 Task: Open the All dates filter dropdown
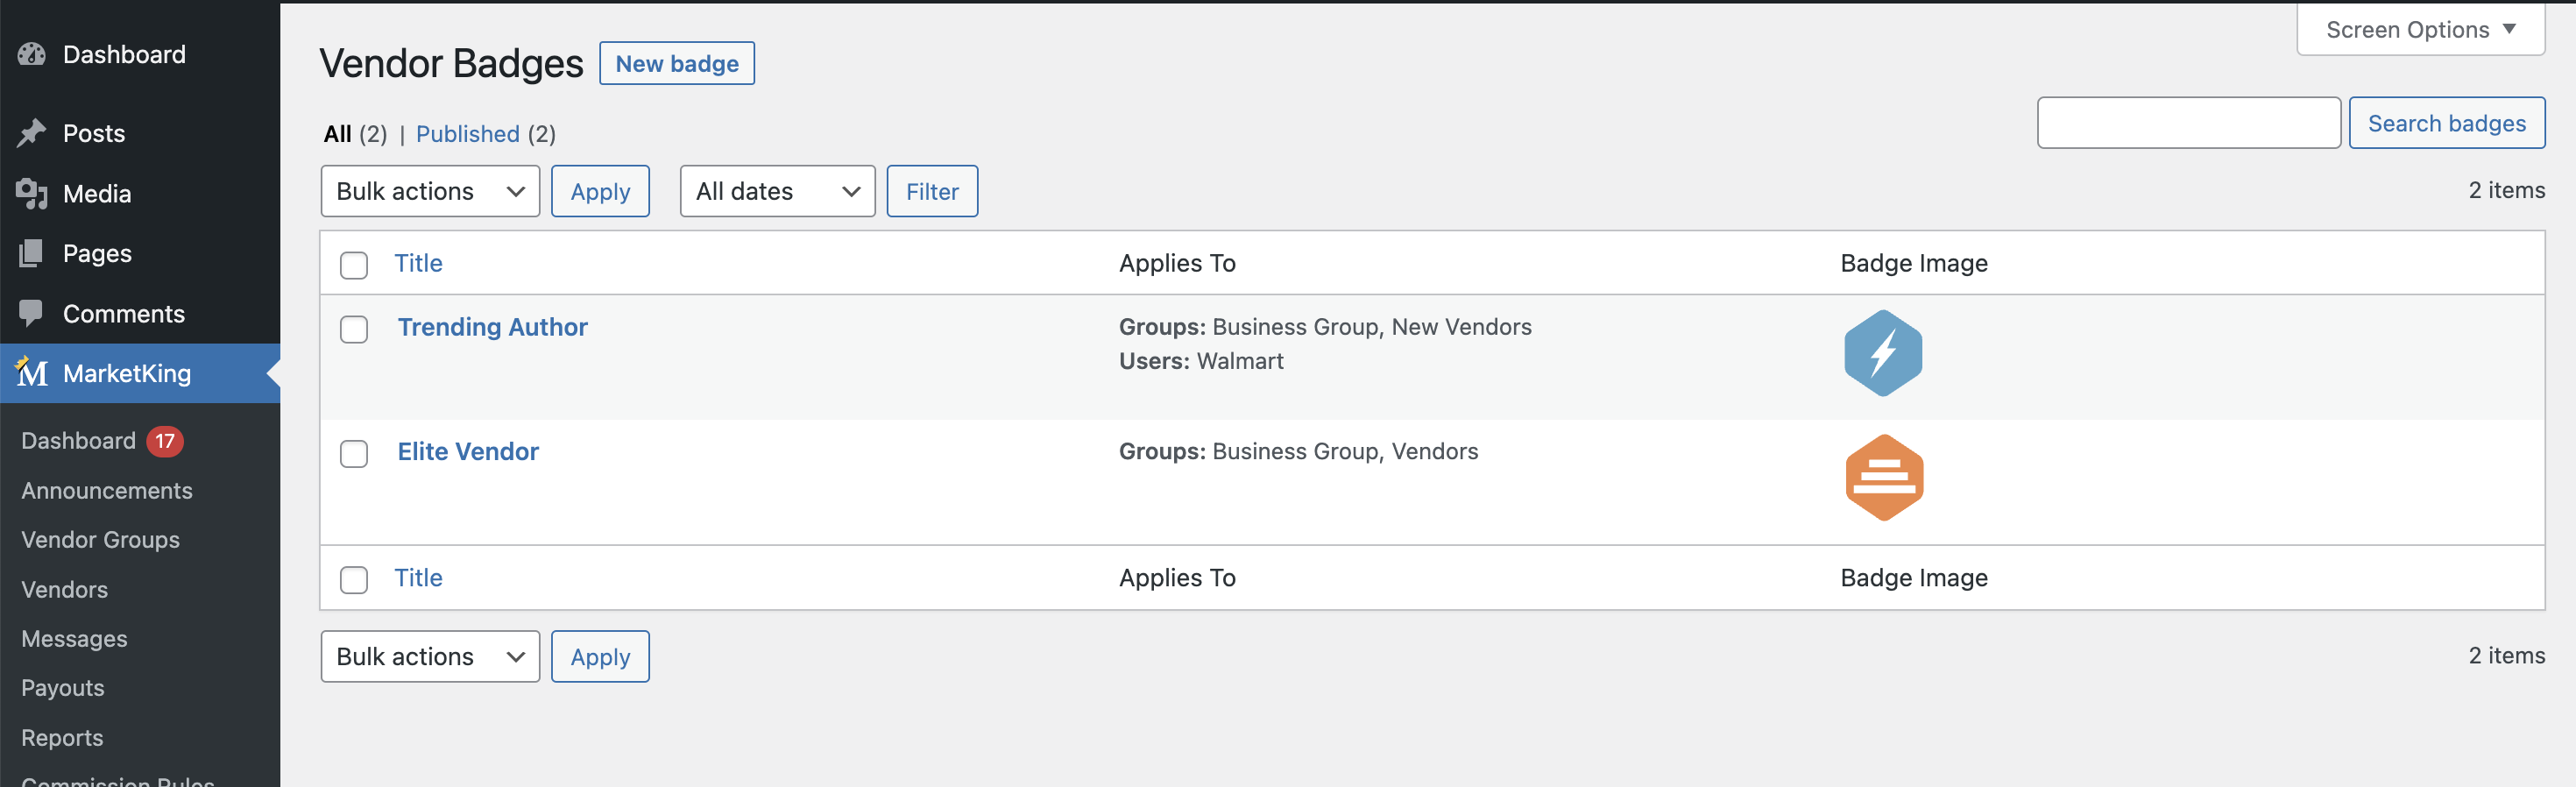(x=777, y=191)
